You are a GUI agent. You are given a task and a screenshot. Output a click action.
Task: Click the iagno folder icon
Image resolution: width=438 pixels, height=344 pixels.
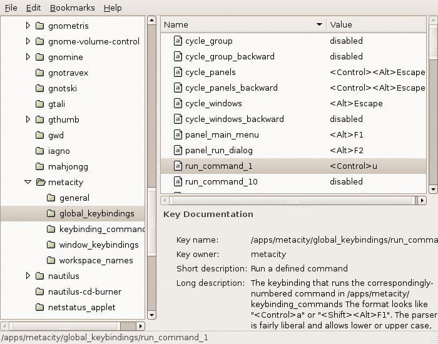40,151
